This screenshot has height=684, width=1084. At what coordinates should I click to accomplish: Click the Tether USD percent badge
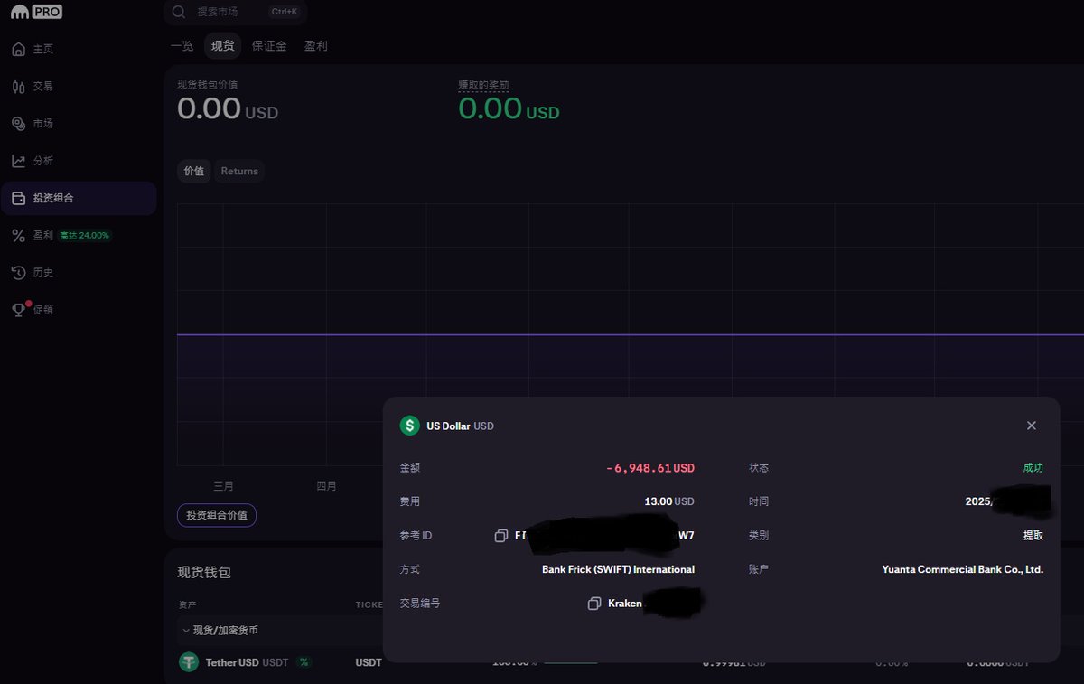tap(304, 662)
